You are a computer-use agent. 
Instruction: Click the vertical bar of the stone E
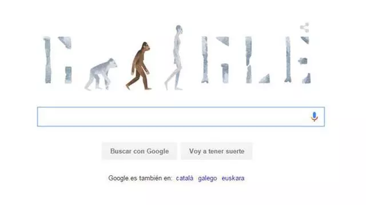[x=288, y=59]
